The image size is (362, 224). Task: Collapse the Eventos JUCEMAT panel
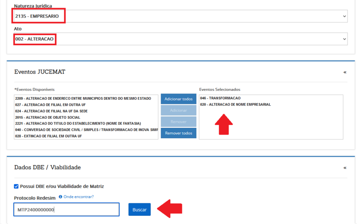345,72
